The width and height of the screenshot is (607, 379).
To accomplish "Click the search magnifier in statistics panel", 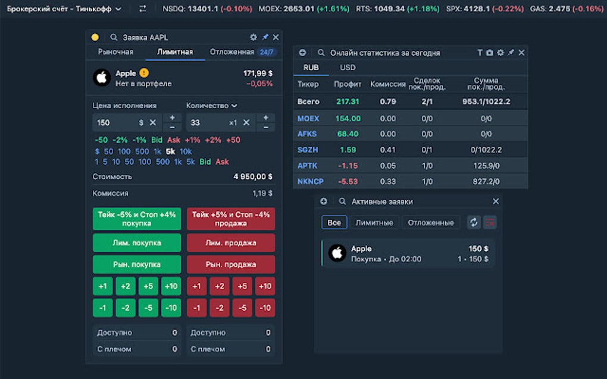I will (x=320, y=52).
